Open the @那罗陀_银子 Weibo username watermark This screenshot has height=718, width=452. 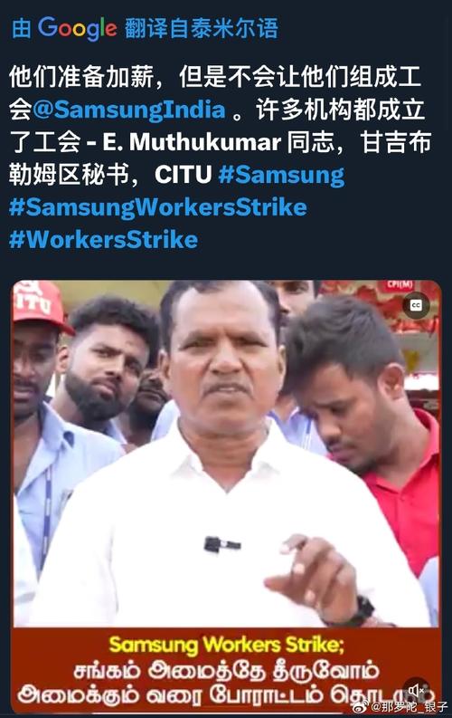coord(409,707)
